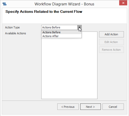Click the greyed Remove Action button

point(111,50)
